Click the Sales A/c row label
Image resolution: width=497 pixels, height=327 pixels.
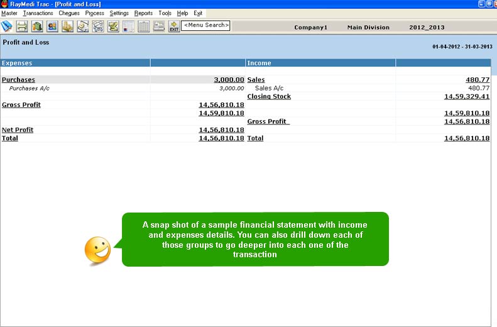269,88
